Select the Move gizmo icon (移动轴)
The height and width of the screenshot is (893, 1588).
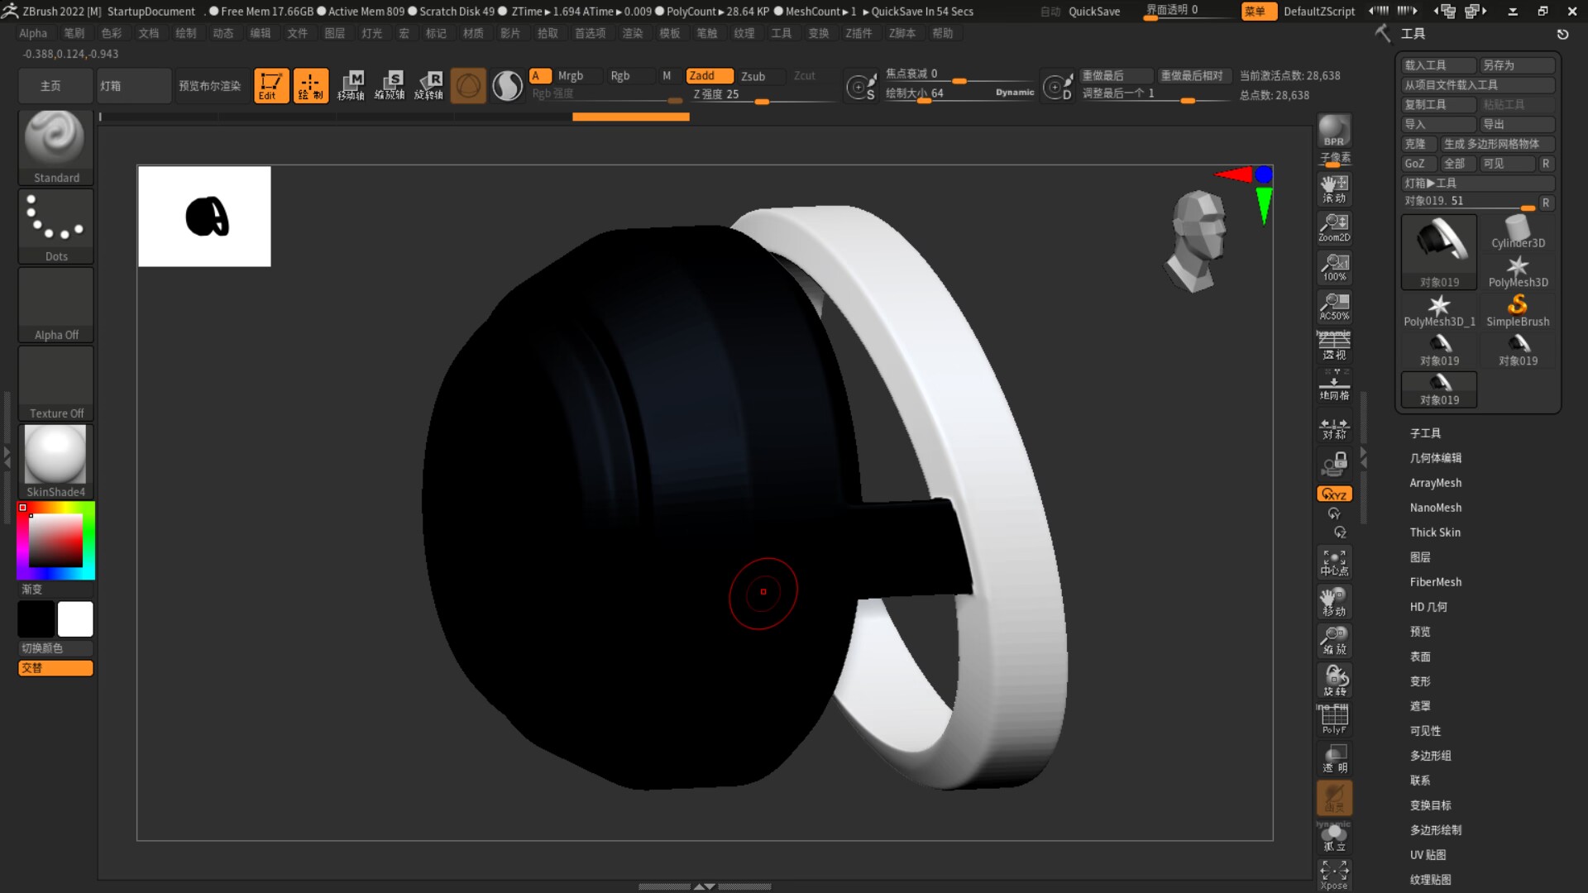[351, 85]
